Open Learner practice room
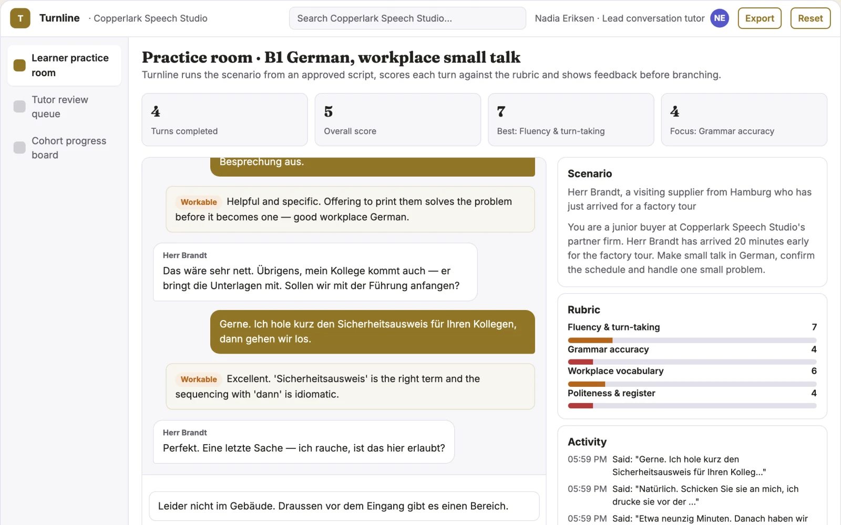 (x=64, y=65)
